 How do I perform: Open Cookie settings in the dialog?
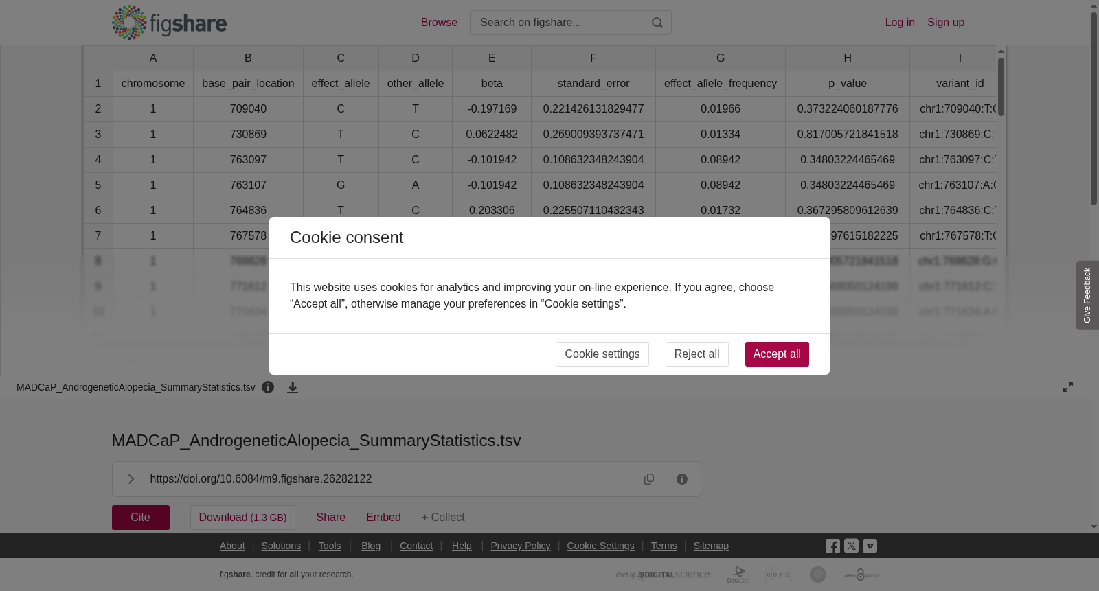602,354
